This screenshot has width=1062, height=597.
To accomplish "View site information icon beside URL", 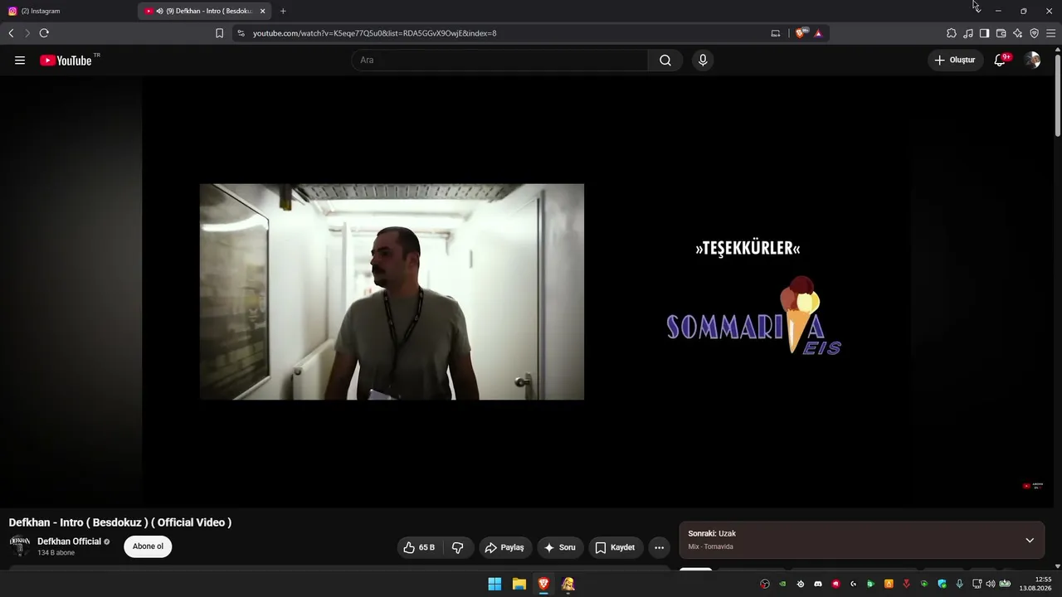I will point(241,33).
